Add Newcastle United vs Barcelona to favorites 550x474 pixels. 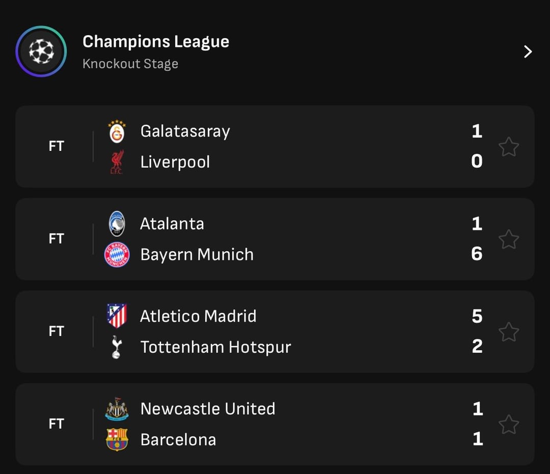point(508,424)
